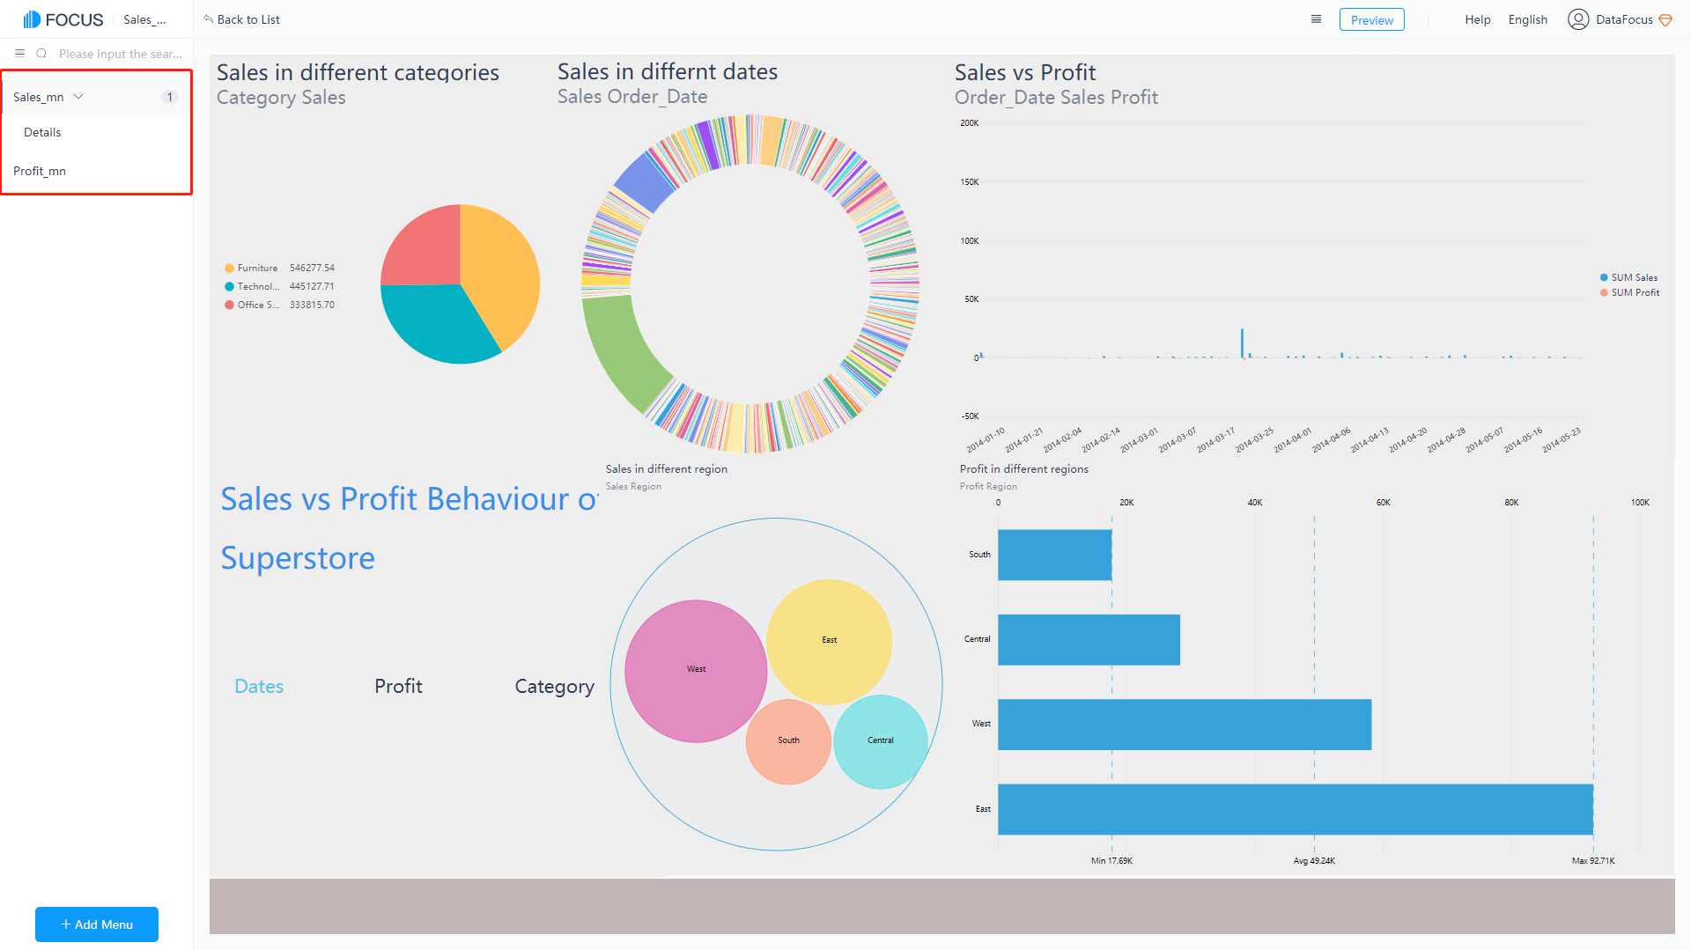
Task: Click the blue-purple donut segment
Action: point(645,181)
